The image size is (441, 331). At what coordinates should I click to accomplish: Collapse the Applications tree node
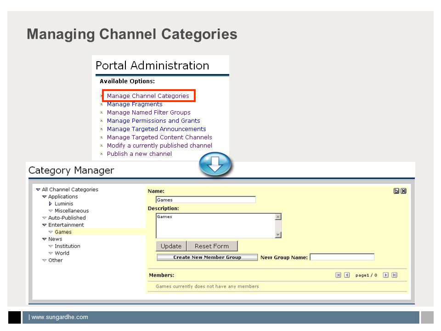tap(44, 197)
